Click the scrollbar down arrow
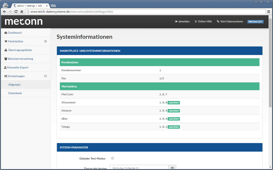Image resolution: width=273 pixels, height=170 pixels. [270, 167]
